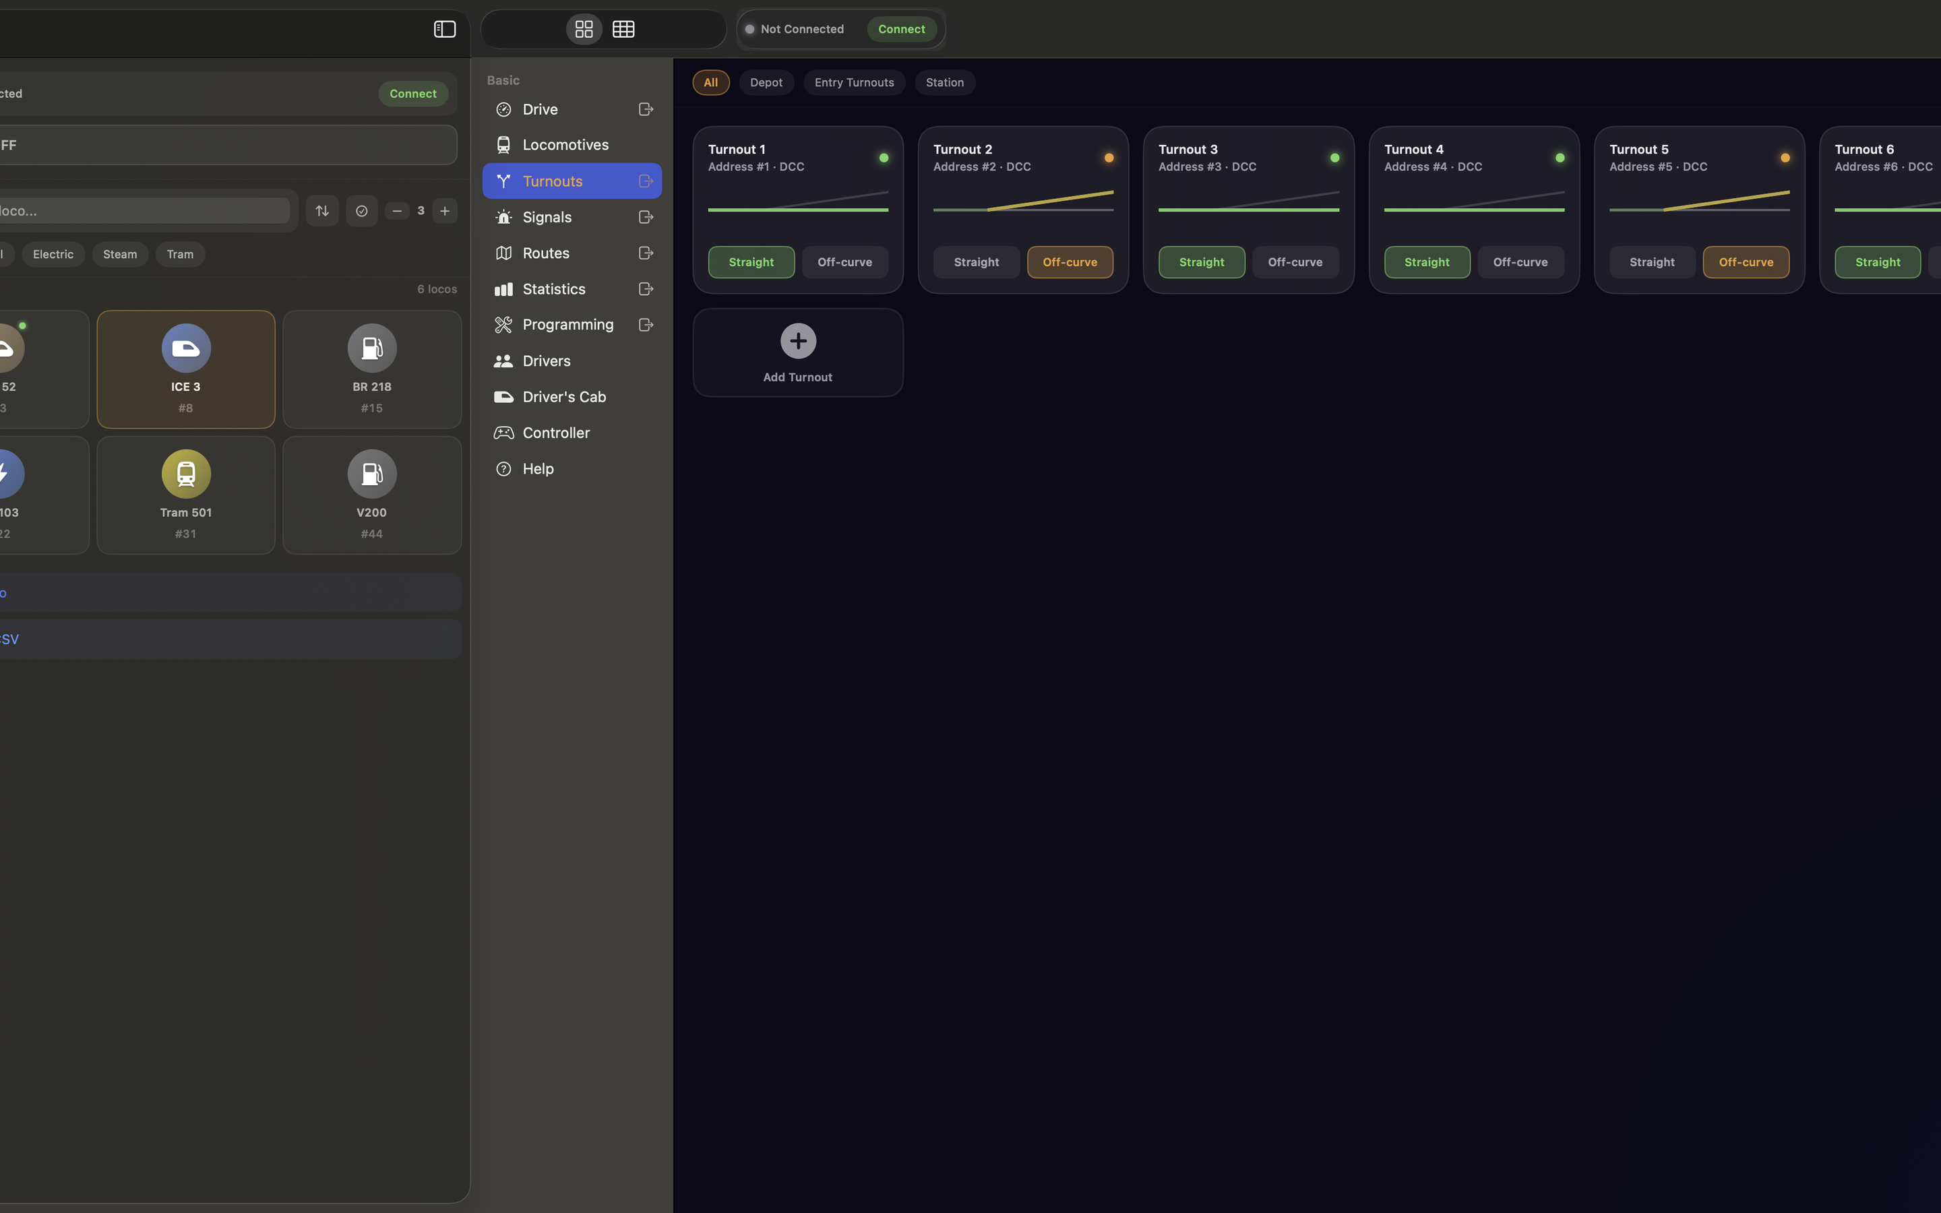The image size is (1941, 1213).
Task: View the Statistics section
Action: (x=553, y=289)
